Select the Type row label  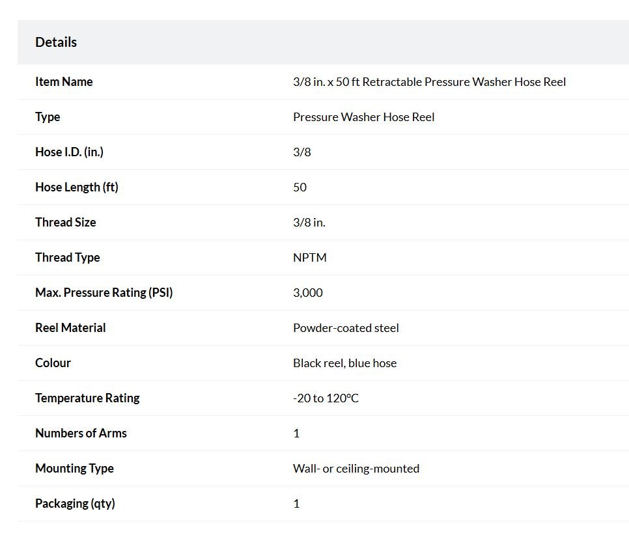pyautogui.click(x=48, y=117)
